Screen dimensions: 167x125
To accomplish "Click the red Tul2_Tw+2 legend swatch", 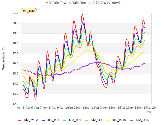I will pos(19,120).
